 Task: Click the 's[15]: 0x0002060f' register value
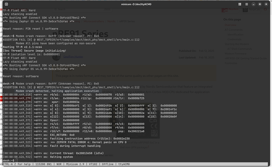162,117
